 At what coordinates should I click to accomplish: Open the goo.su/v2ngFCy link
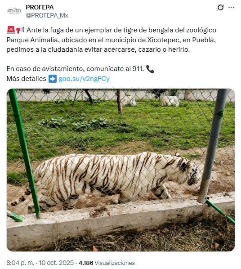point(84,79)
